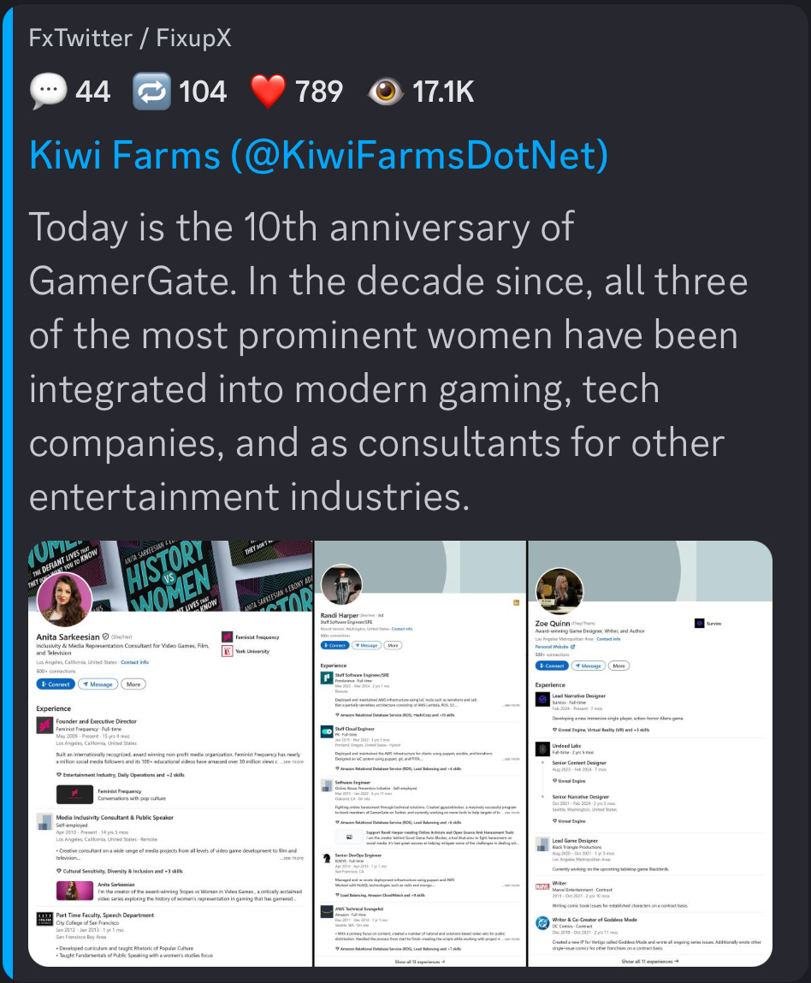
Task: Click the FxTwitter / FixupX provider text
Action: (x=129, y=38)
